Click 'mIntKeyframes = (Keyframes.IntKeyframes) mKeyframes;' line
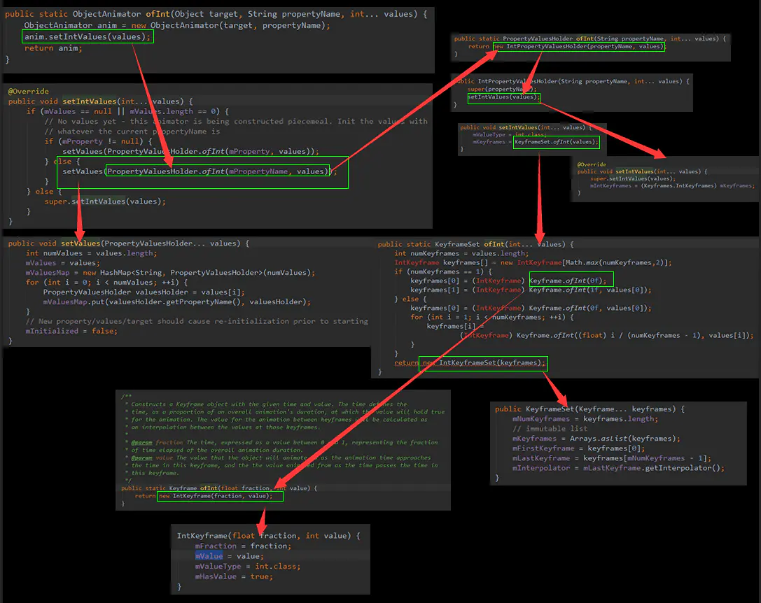The height and width of the screenshot is (603, 761). click(672, 186)
